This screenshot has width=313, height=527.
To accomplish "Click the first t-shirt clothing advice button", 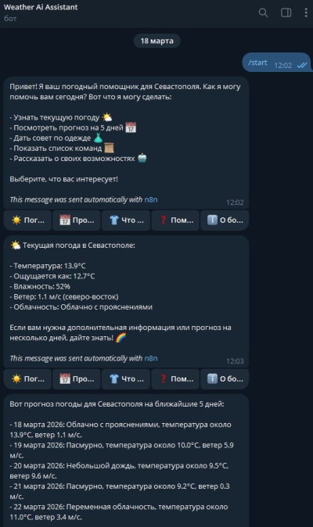I will pos(126,220).
